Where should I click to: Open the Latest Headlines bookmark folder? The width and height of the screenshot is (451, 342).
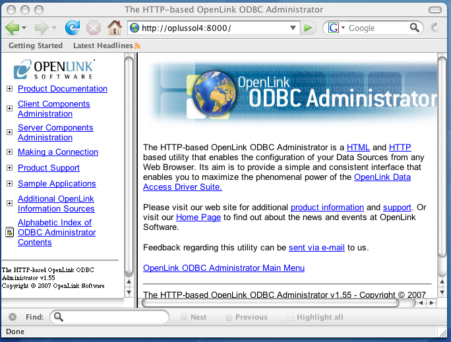coord(103,45)
